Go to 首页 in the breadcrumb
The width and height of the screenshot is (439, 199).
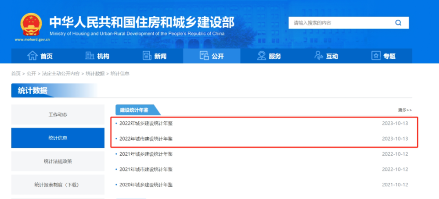(x=16, y=74)
